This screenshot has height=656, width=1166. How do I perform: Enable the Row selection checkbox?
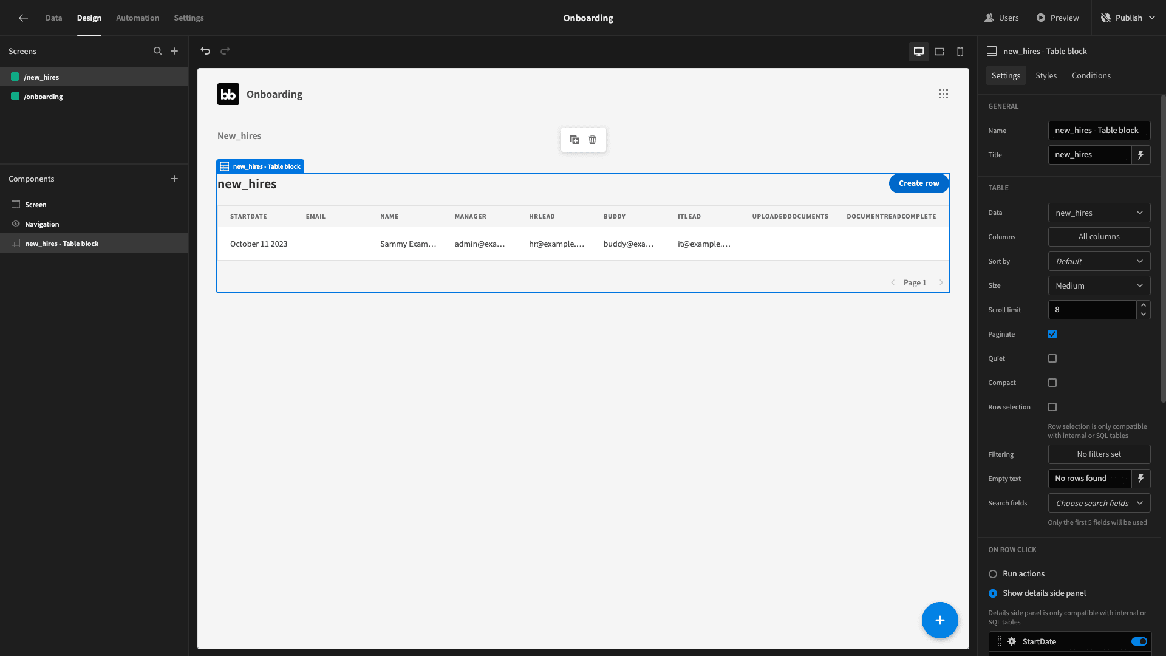1052,407
